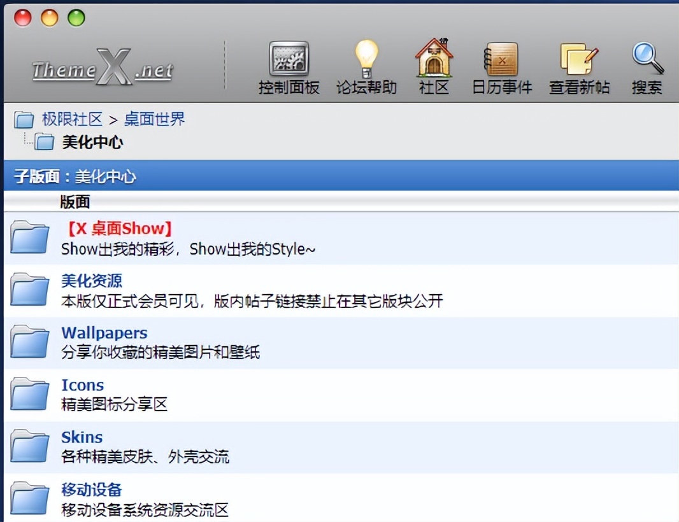Click 搜索 toolbar label
The height and width of the screenshot is (522, 679).
coord(647,87)
